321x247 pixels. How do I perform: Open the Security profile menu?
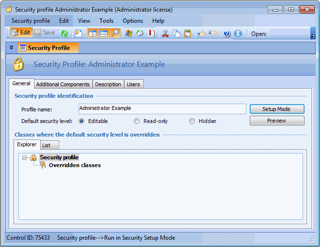(31, 21)
